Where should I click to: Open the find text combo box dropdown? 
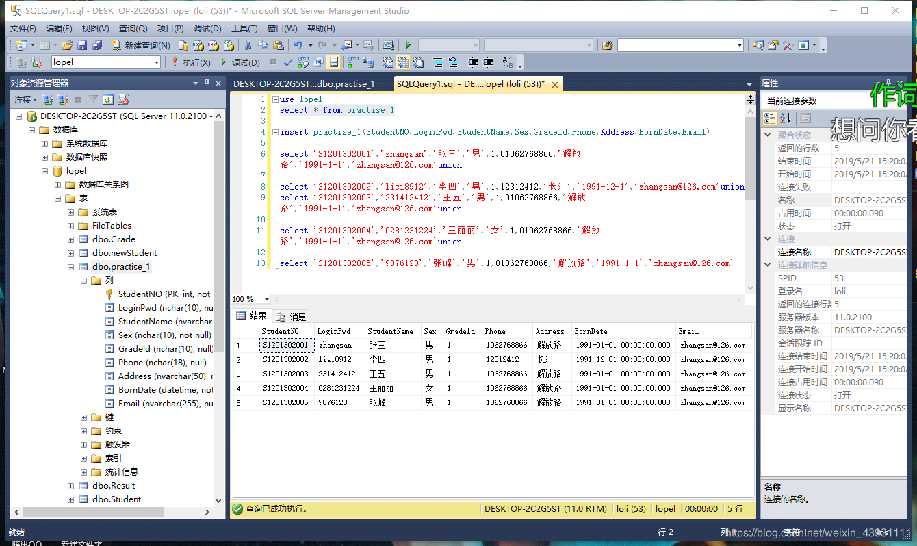pyautogui.click(x=739, y=45)
